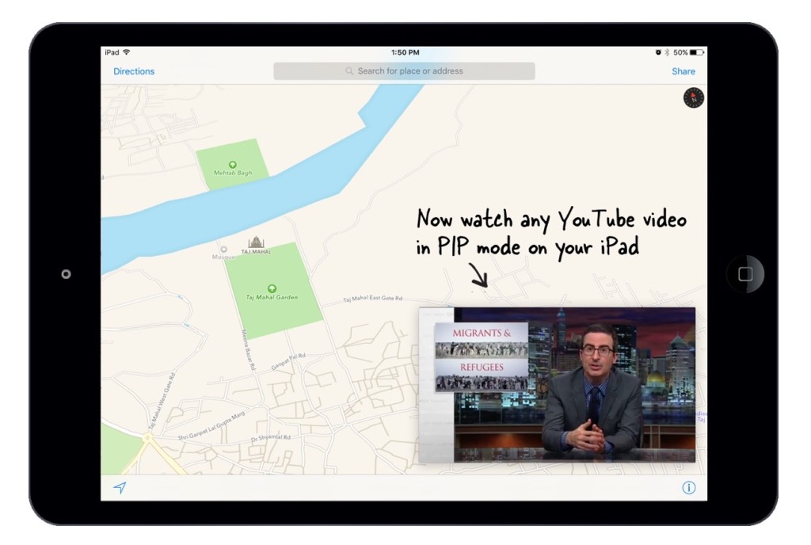Viewport: 811px width, 545px height.
Task: Select the picture-in-picture YouTube video
Action: tap(554, 384)
